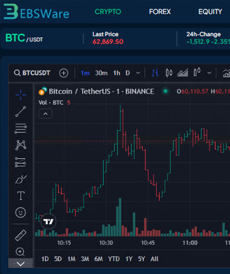Open the indicators chart icon
Viewport: 230px width, 274px height.
[x=226, y=73]
